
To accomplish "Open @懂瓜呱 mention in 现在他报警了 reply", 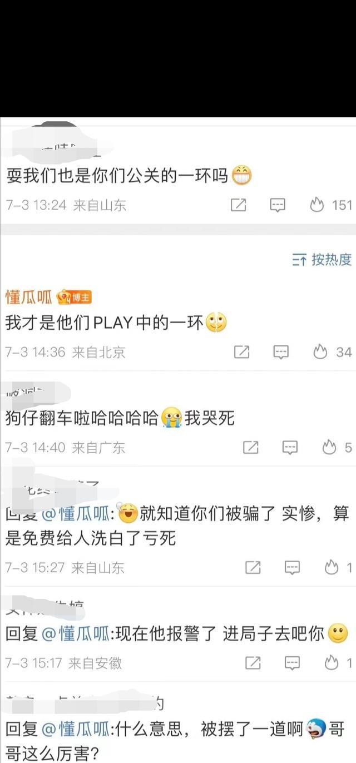I will [x=76, y=633].
